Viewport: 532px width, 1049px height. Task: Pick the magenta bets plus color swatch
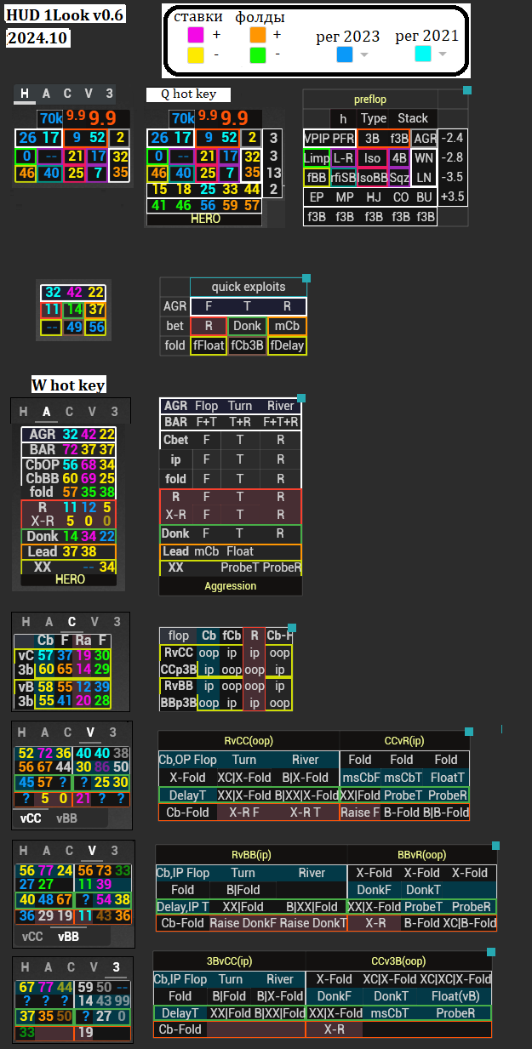click(196, 35)
